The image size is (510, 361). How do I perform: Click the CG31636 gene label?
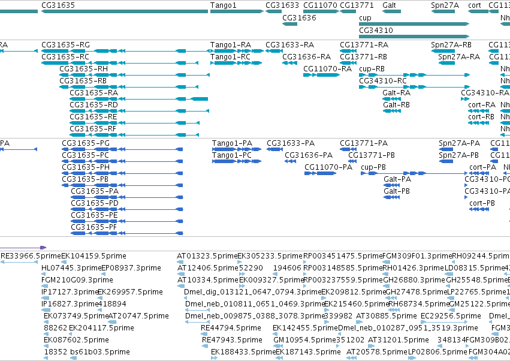299,17
